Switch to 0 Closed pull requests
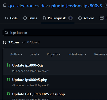 (31, 42)
